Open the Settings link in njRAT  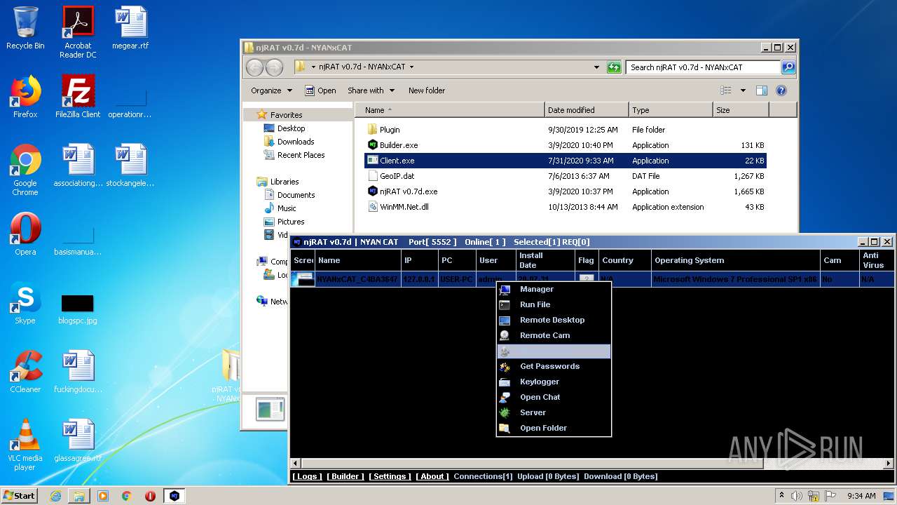390,476
